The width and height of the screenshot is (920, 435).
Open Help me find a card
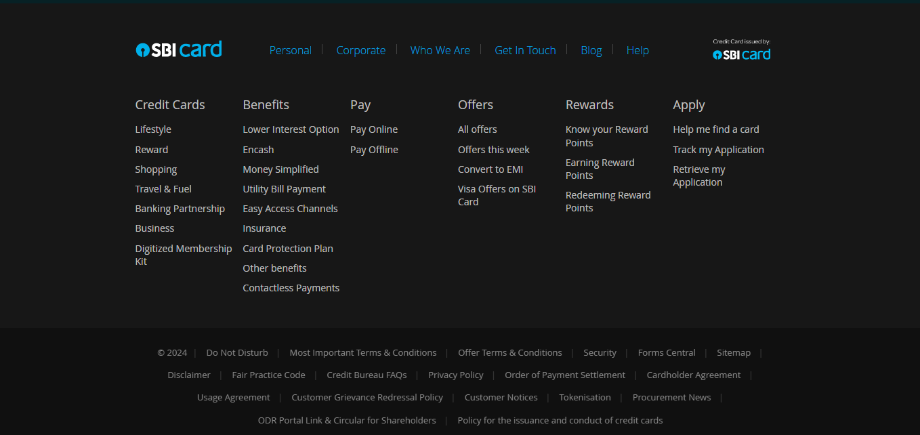click(x=715, y=129)
